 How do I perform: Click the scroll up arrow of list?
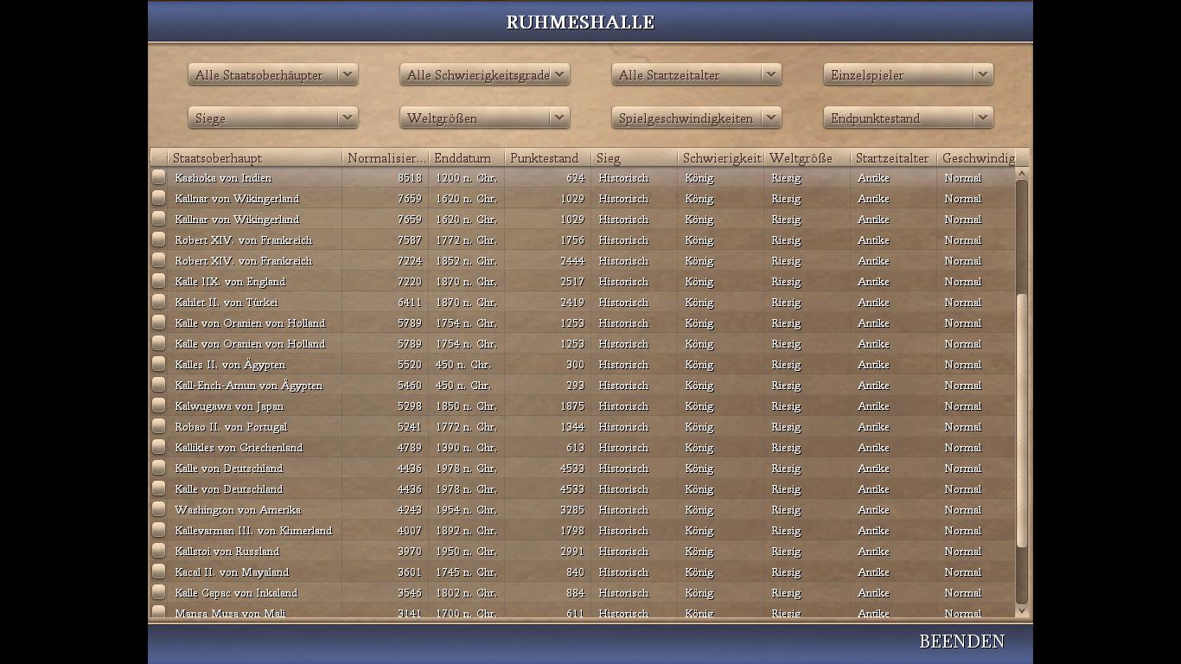1021,174
